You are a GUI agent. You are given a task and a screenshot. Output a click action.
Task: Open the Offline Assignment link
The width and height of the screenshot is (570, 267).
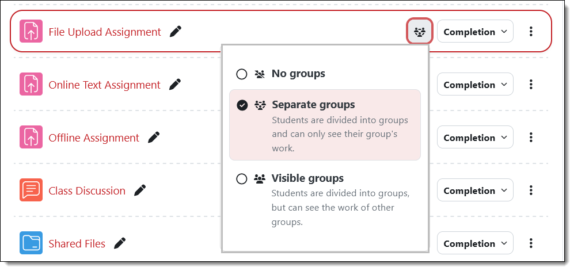[94, 138]
